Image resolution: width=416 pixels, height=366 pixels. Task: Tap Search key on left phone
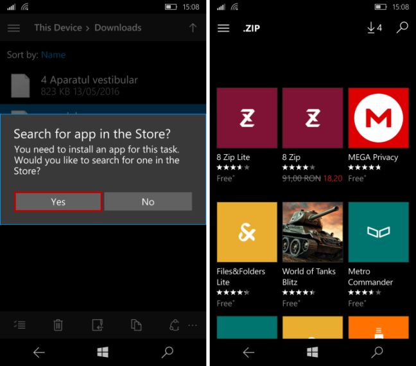point(167,353)
